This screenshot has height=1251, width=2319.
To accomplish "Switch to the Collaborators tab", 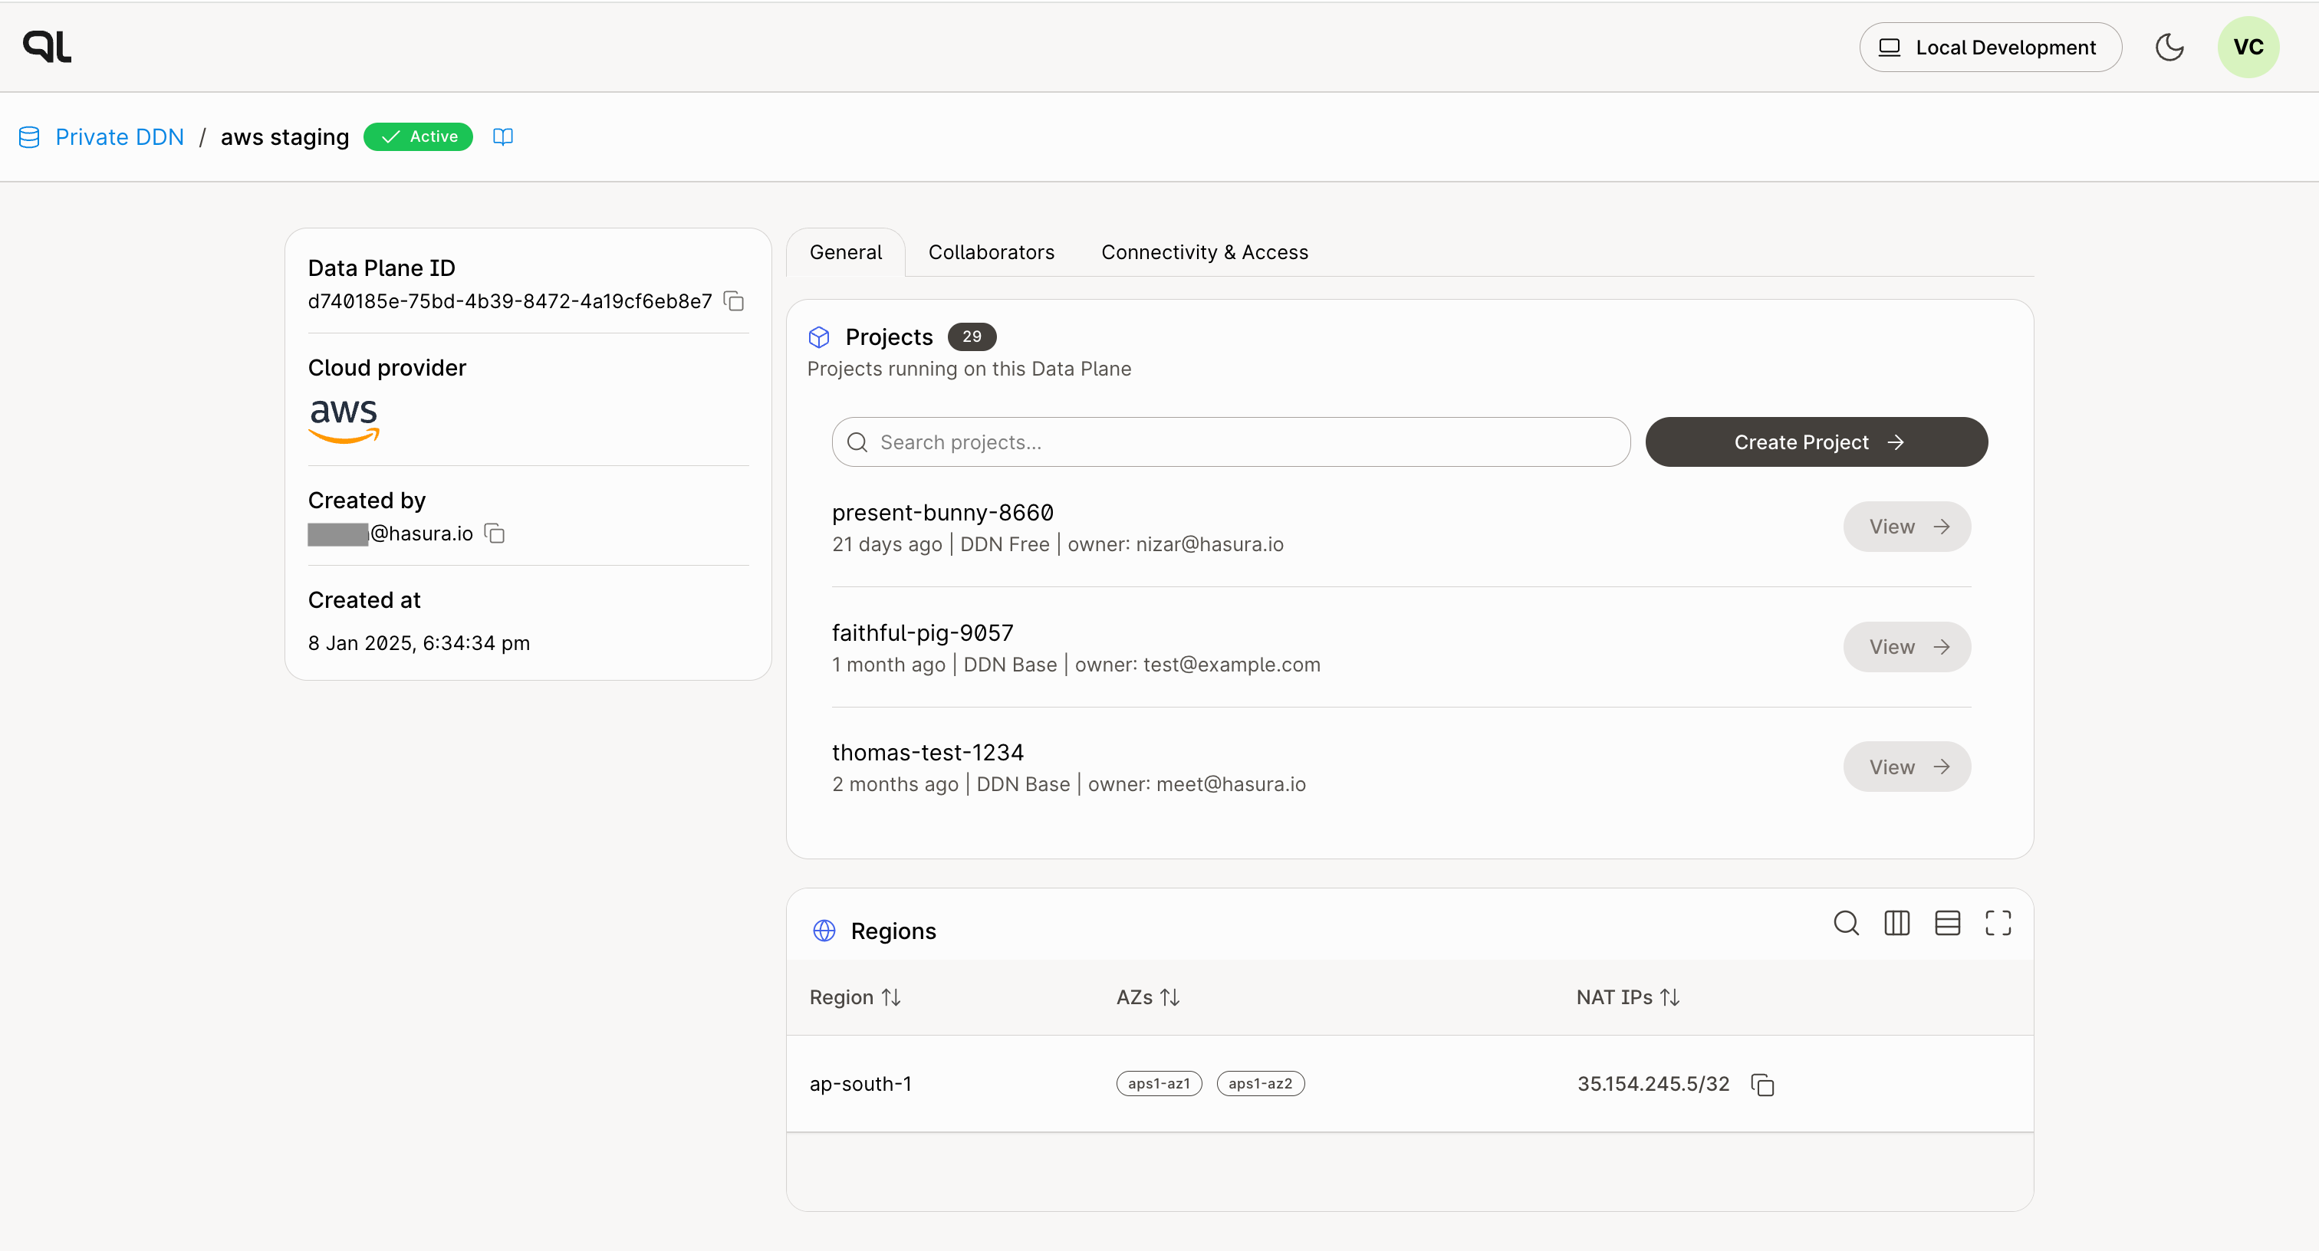I will tap(991, 253).
